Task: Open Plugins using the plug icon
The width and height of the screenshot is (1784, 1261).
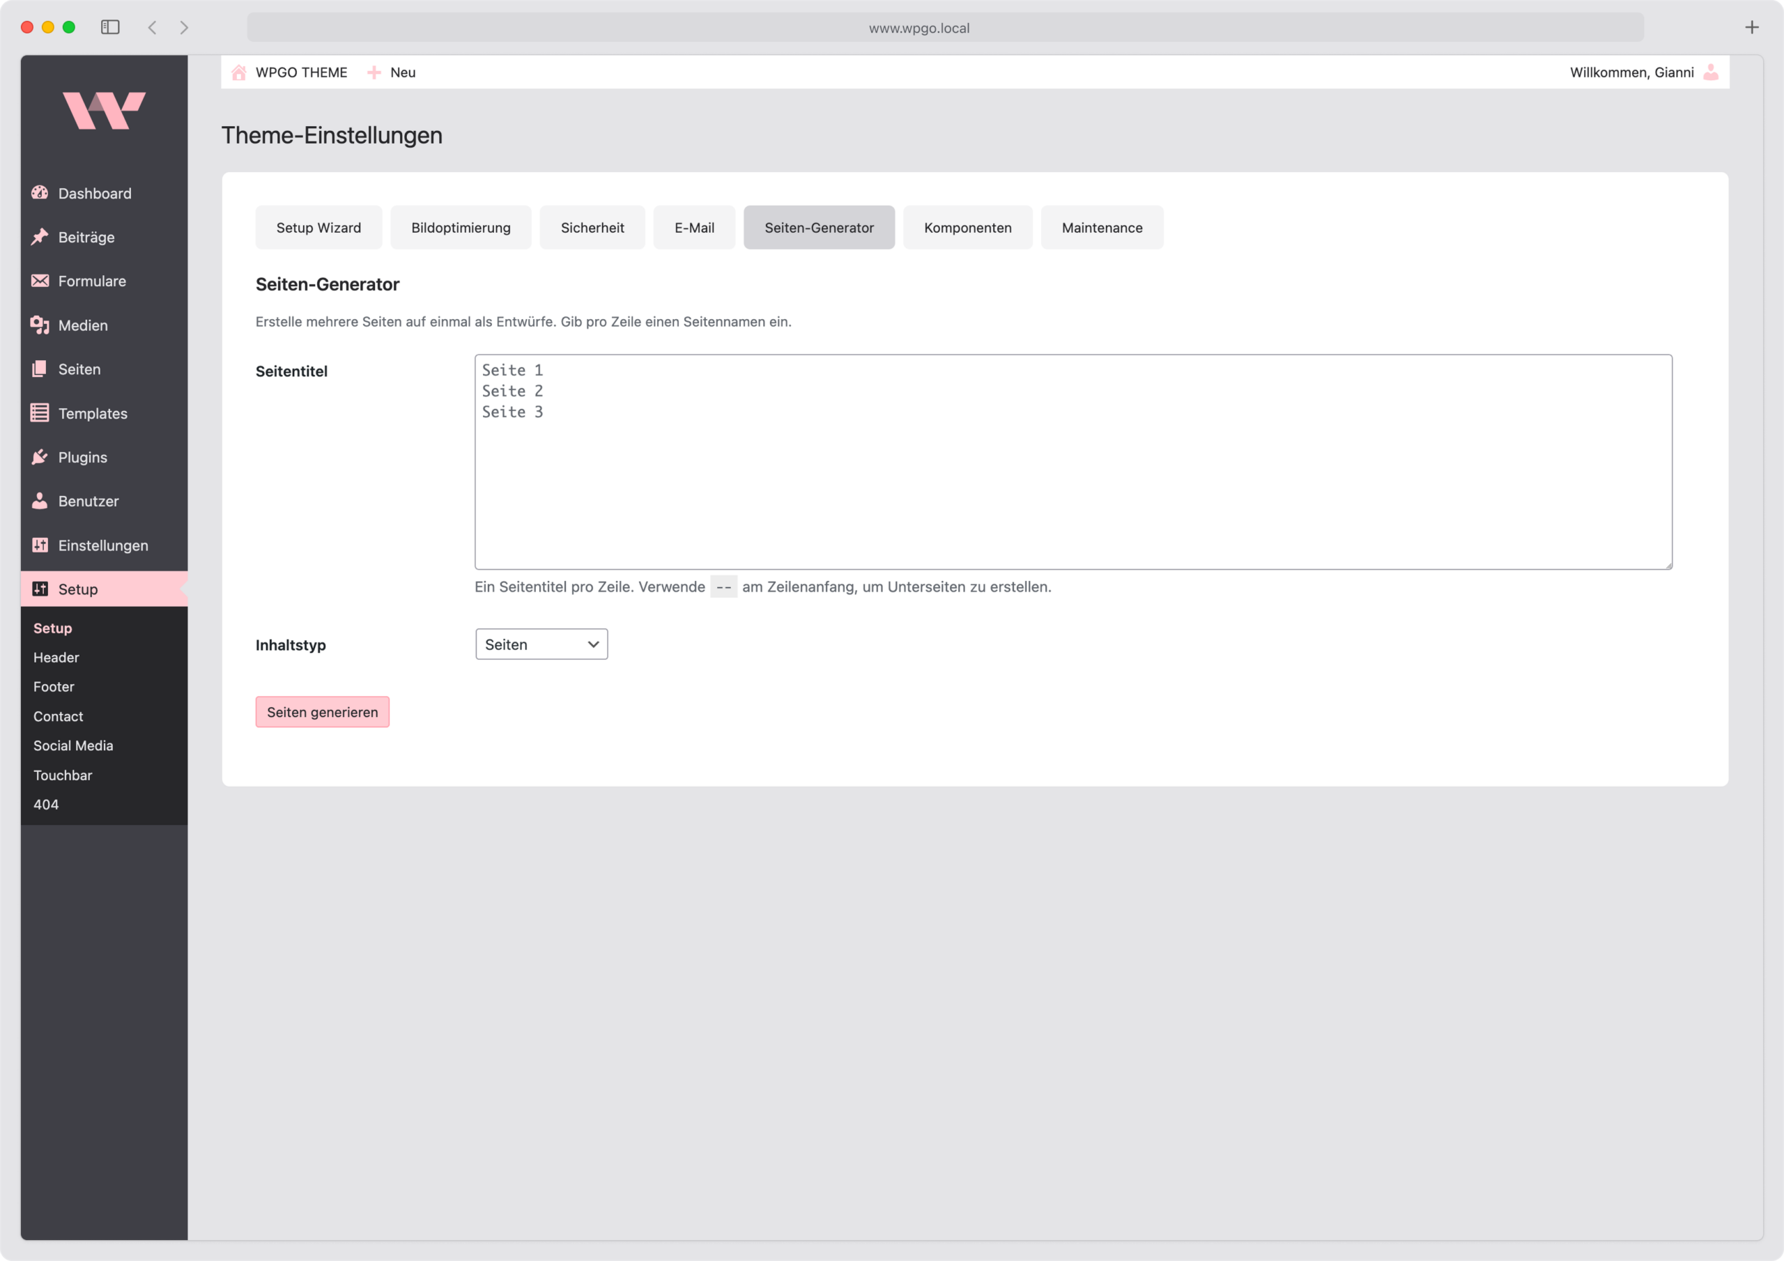Action: pos(40,457)
